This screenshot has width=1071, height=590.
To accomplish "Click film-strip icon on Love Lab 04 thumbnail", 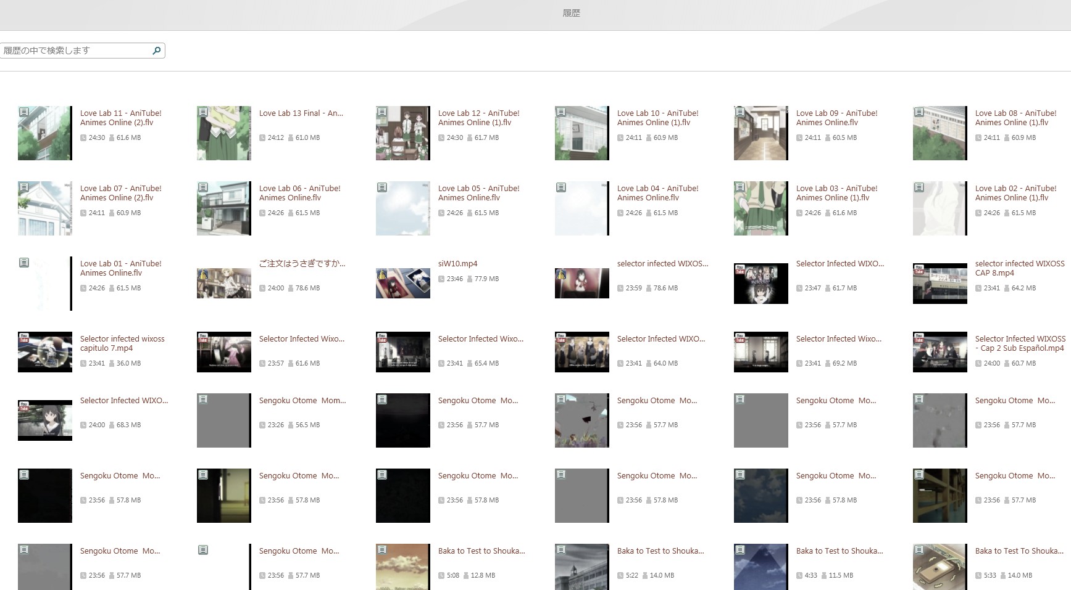I will (561, 187).
